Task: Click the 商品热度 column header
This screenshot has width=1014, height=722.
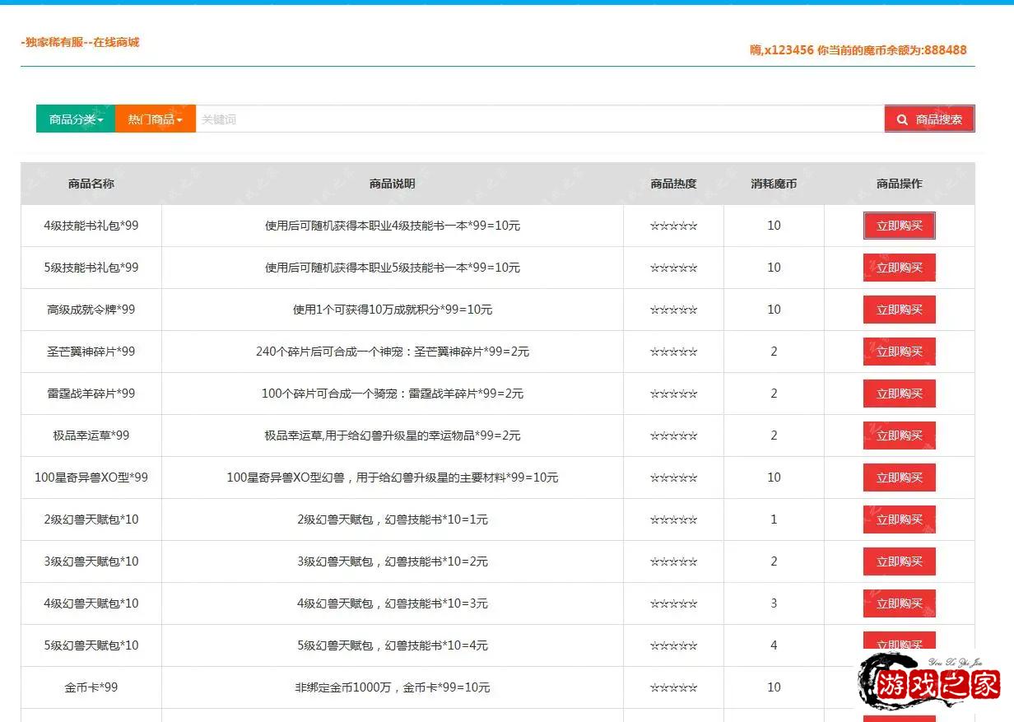Action: 673,184
